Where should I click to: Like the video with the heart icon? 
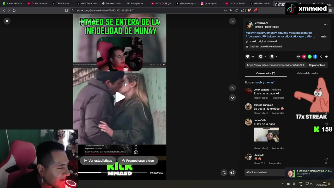[x=248, y=56]
